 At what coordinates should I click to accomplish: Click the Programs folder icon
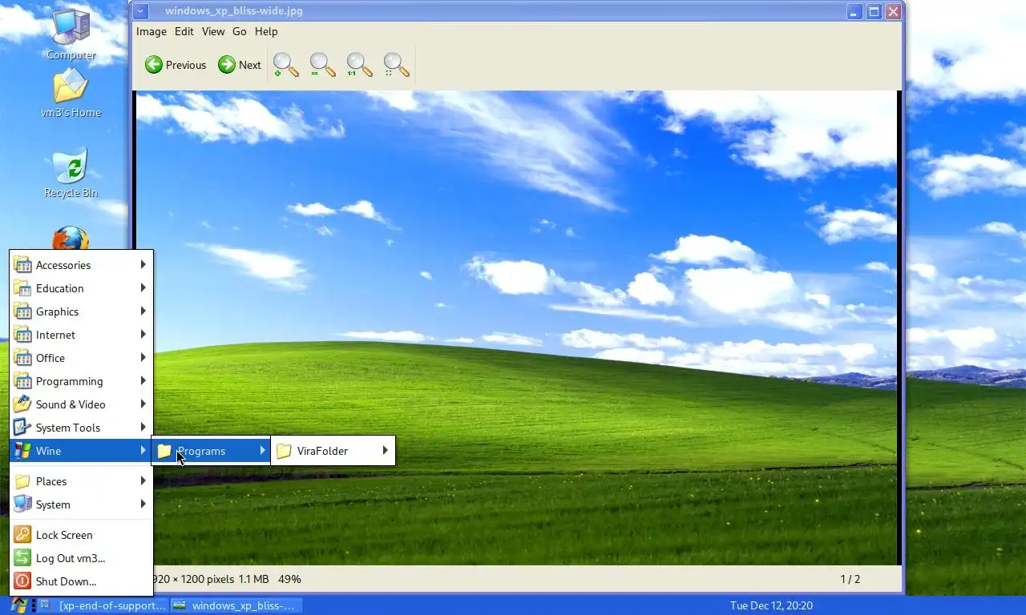(x=164, y=451)
